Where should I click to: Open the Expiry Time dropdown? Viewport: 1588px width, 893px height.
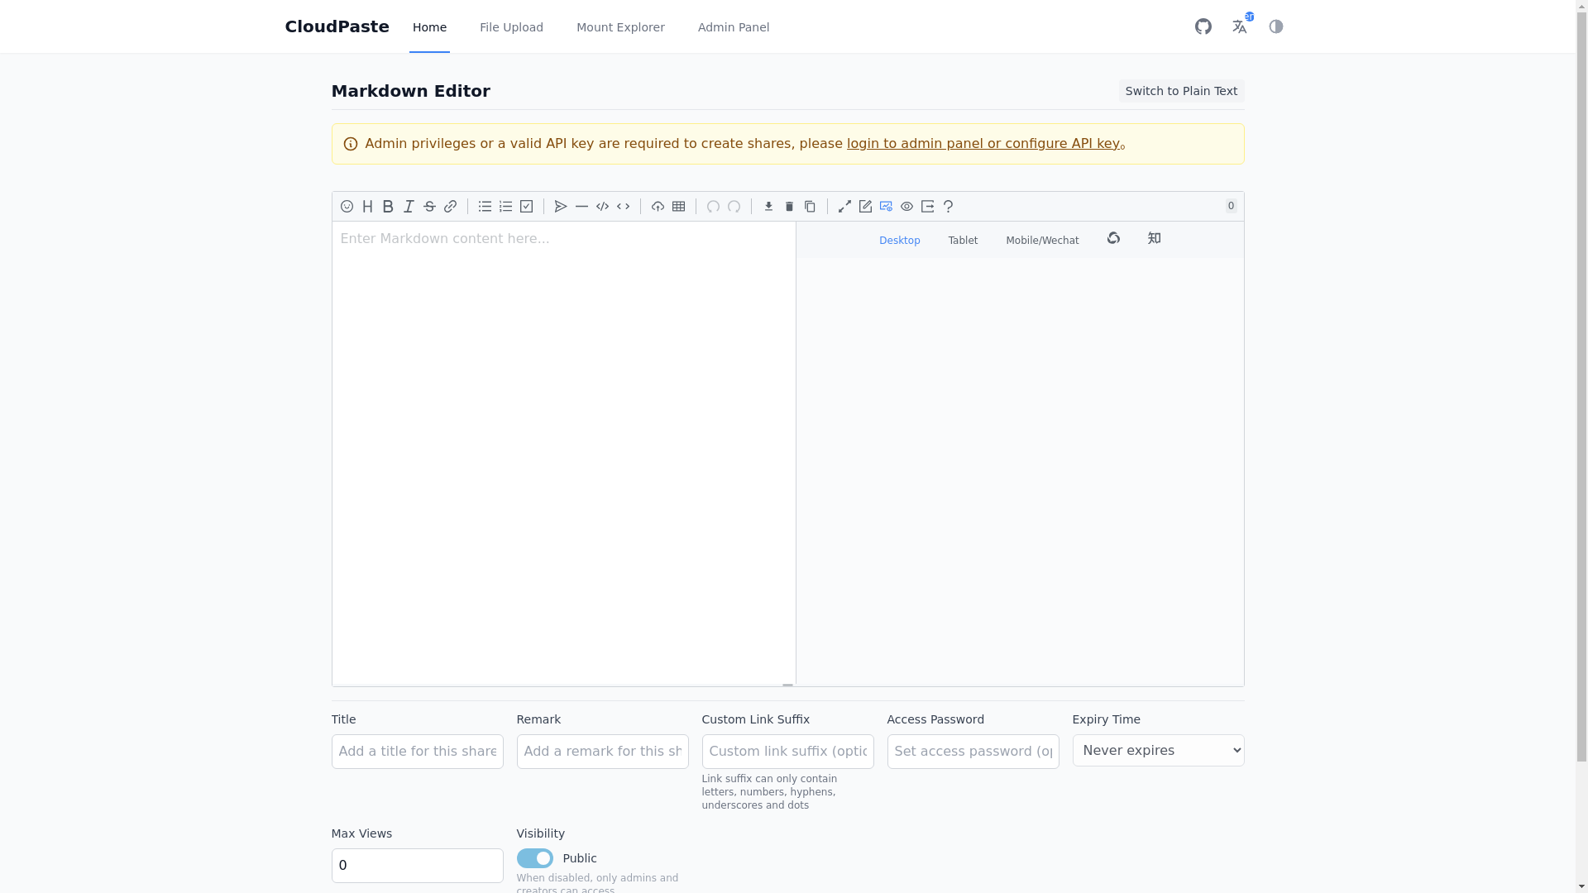click(x=1159, y=751)
